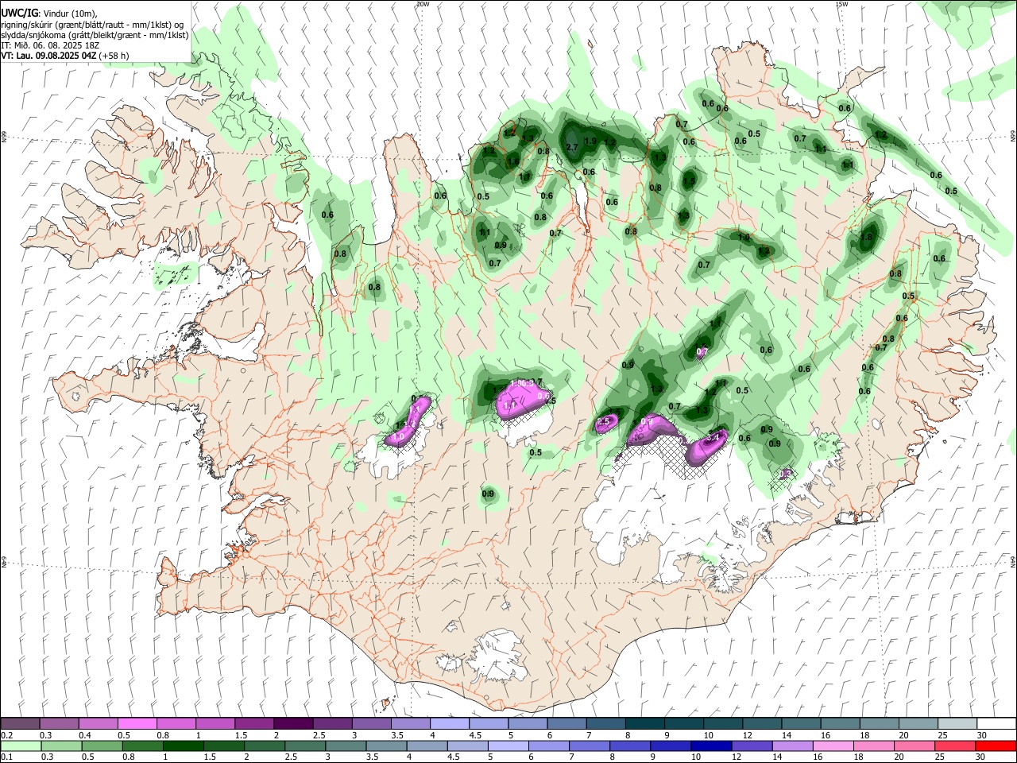Pick the orchid 0.8 swatch on snow scale

coord(176,723)
